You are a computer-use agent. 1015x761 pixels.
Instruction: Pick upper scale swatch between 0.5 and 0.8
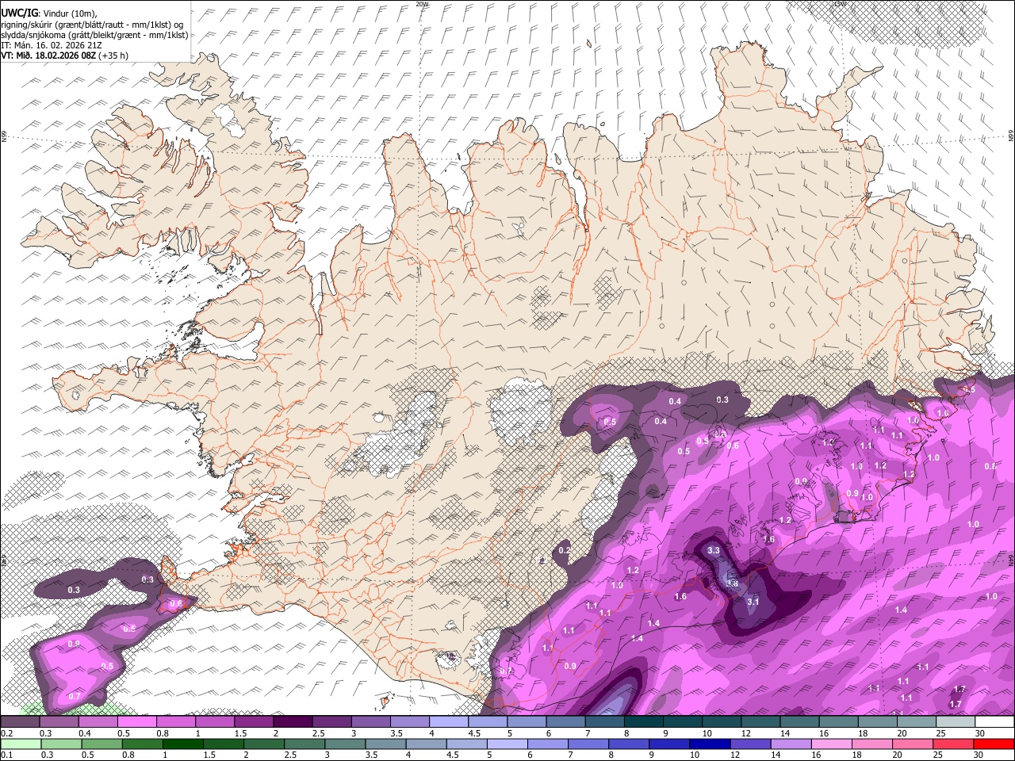[x=136, y=721]
